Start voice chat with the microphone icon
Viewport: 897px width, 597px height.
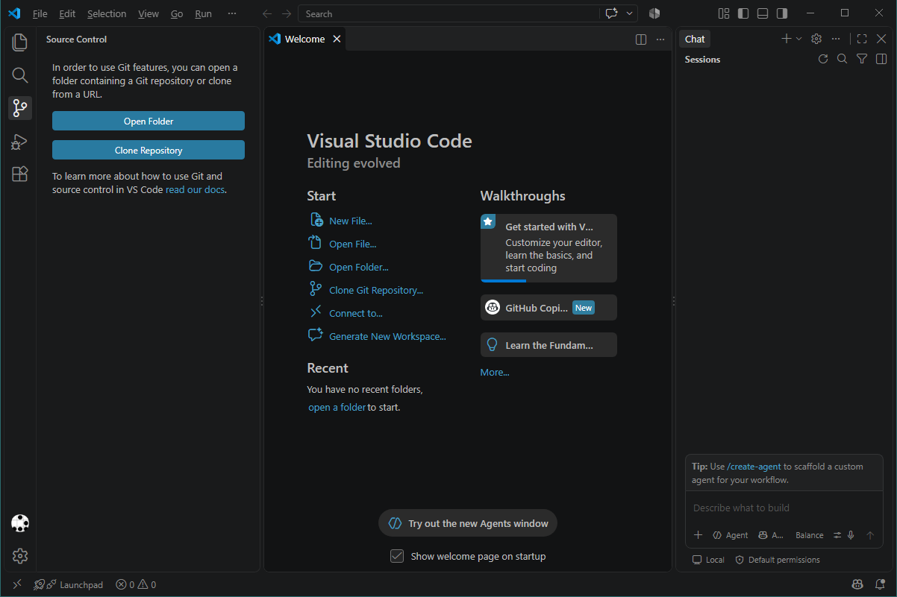(x=850, y=535)
